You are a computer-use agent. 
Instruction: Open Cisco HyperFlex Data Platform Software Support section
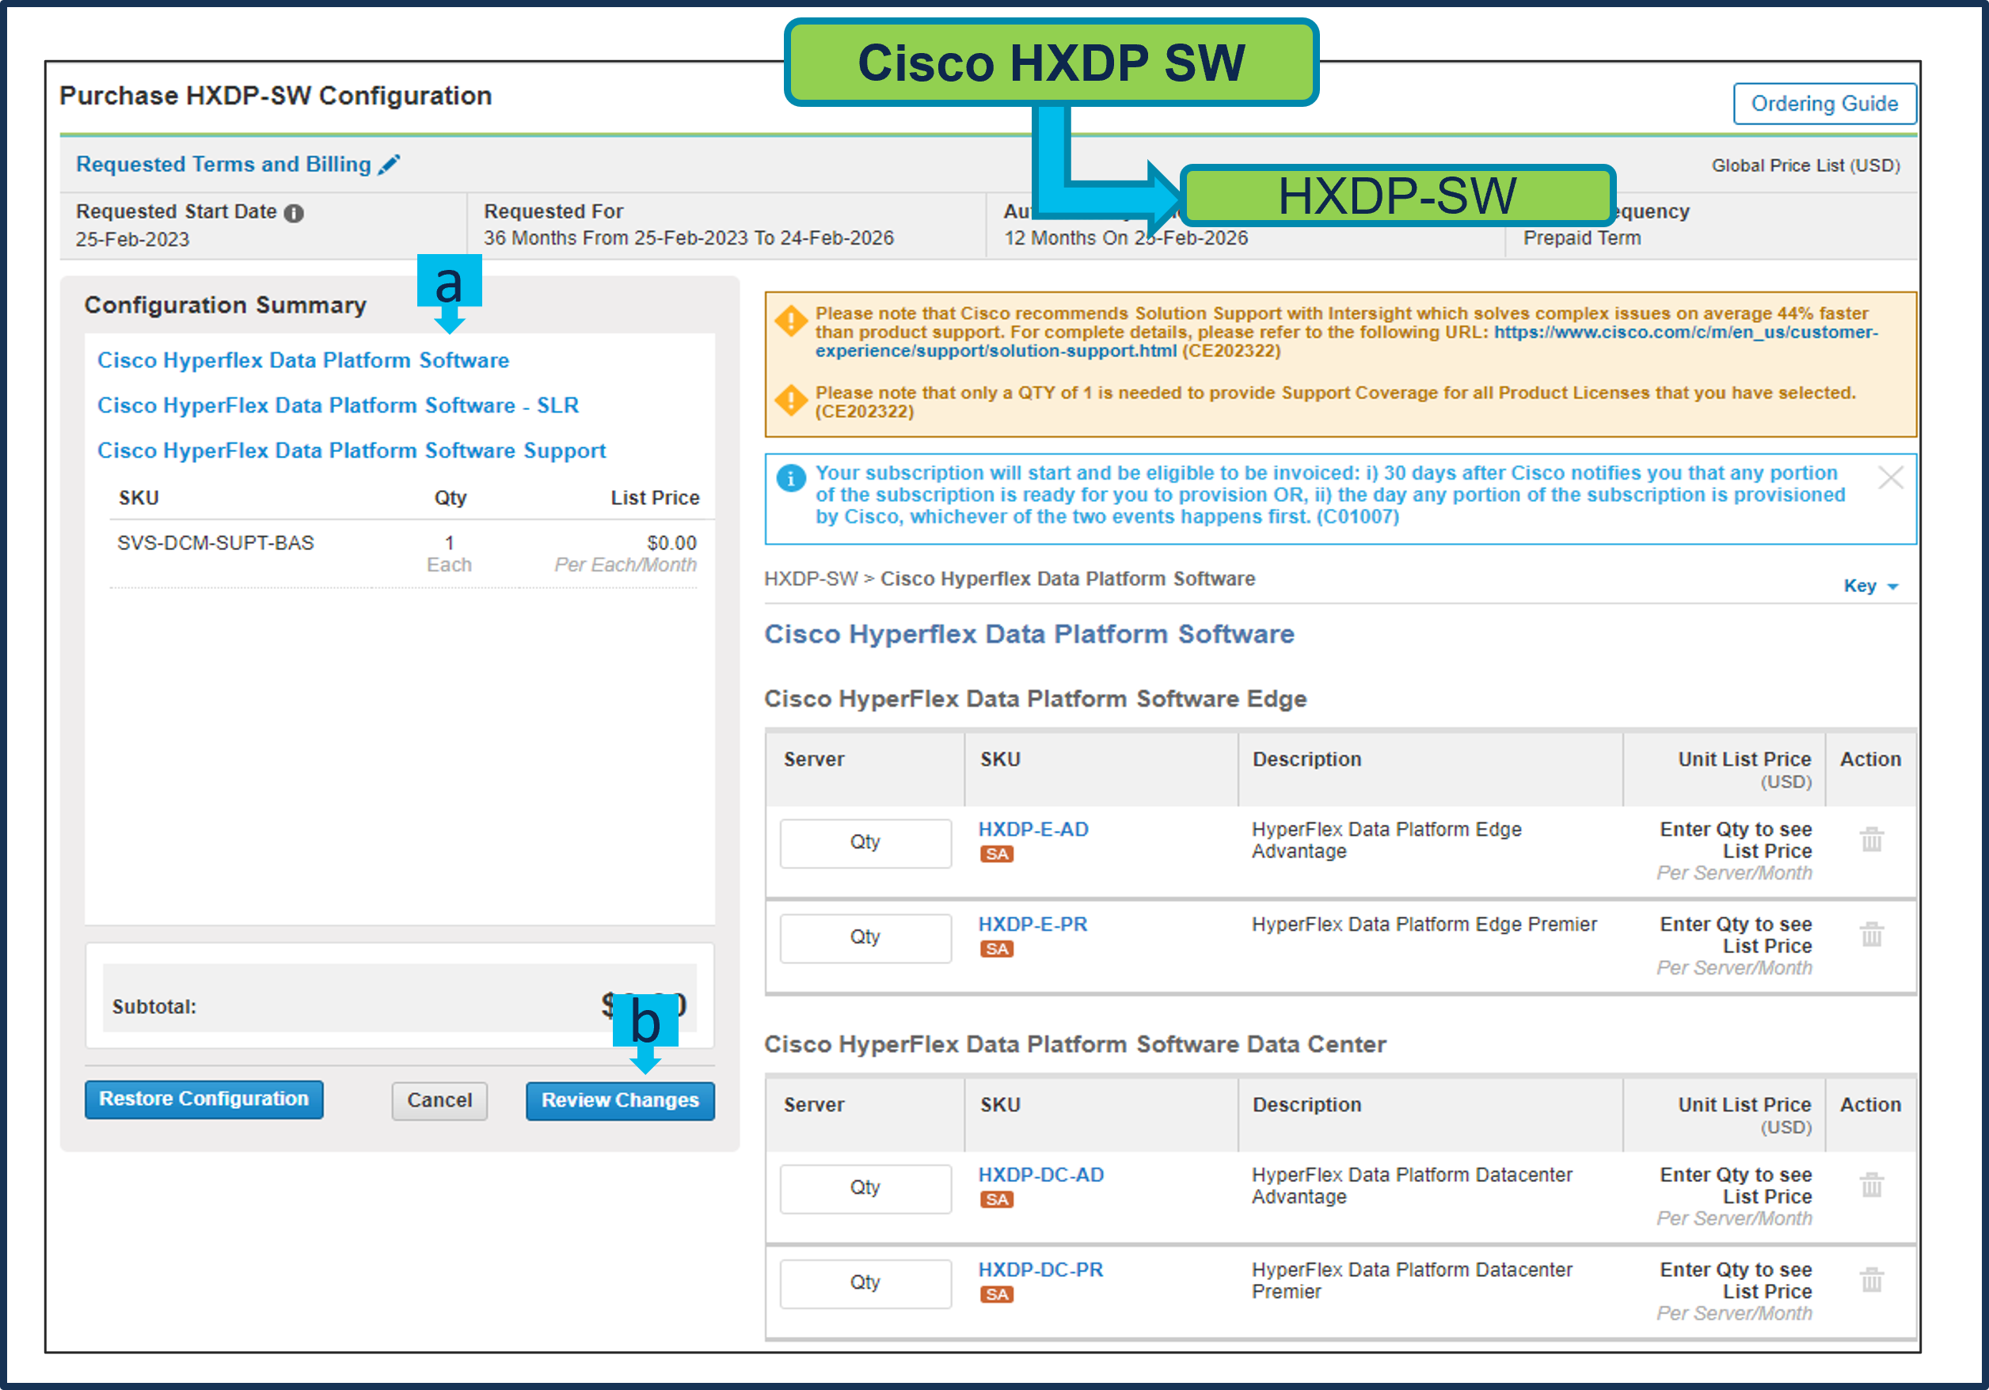pyautogui.click(x=351, y=450)
